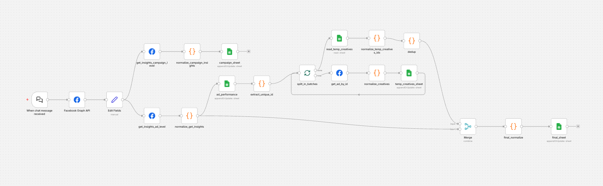Open the get_ad_by_id Facebook node
This screenshot has width=603, height=186.
(x=339, y=73)
